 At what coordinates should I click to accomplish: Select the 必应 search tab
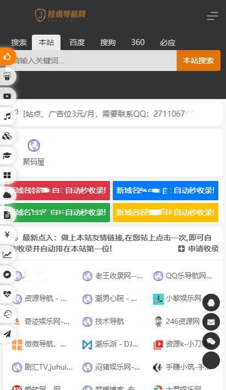click(168, 42)
